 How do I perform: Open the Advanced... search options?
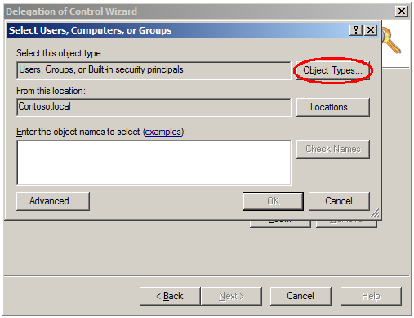[x=53, y=201]
